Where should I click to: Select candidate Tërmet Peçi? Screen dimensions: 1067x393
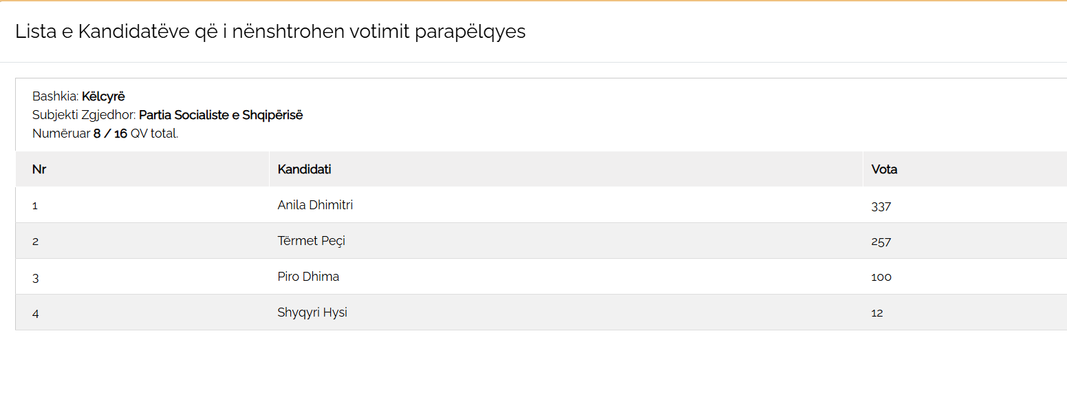coord(311,241)
